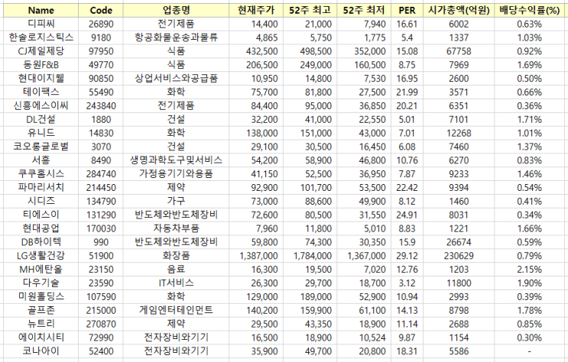The image size is (568, 362).
Task: Select the 52-week low 1,367,000
Action: 364,256
